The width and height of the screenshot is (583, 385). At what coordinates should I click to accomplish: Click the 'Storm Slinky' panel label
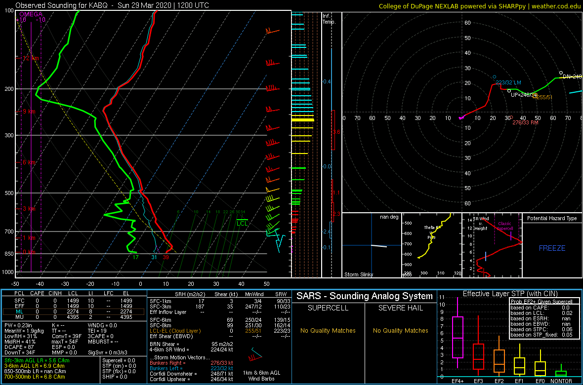coord(359,274)
